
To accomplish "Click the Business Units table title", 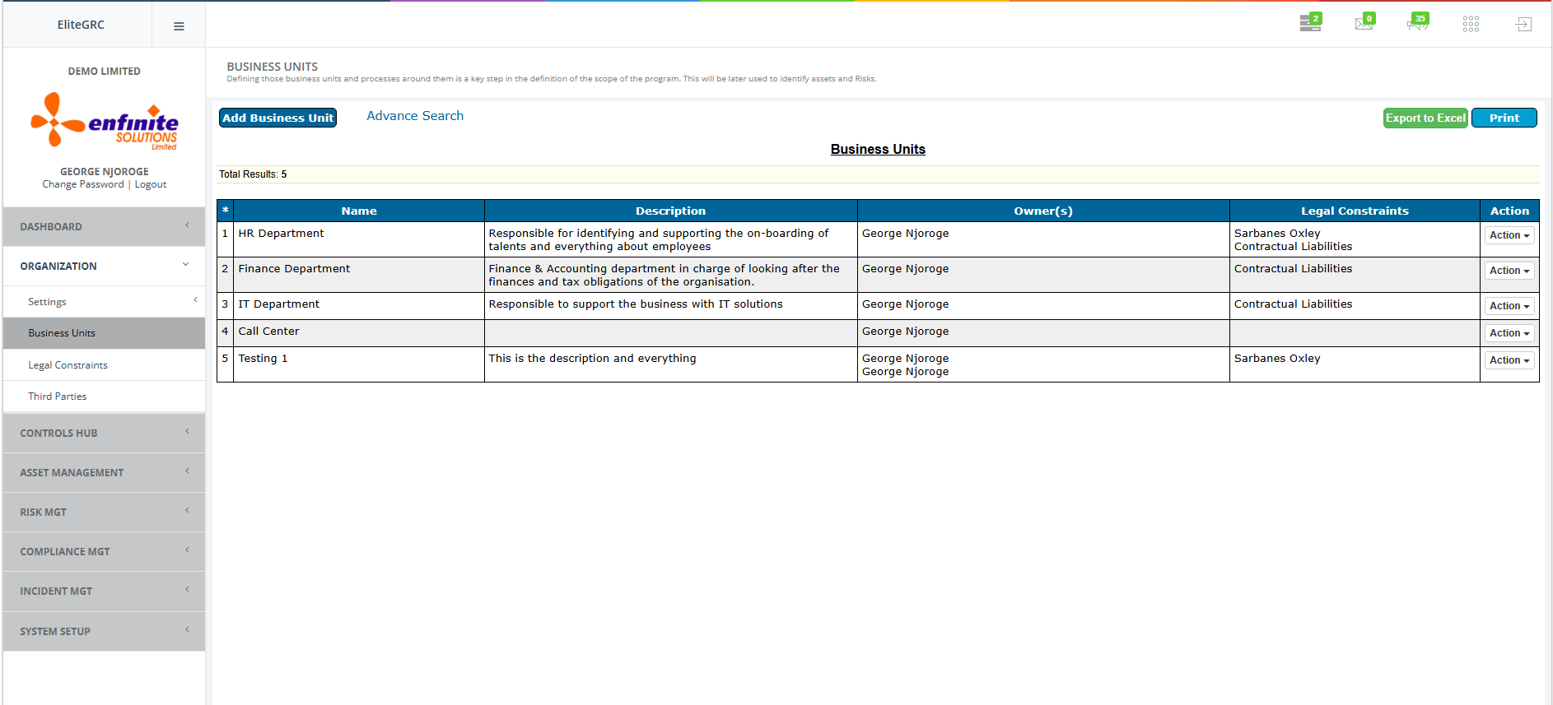I will point(878,149).
